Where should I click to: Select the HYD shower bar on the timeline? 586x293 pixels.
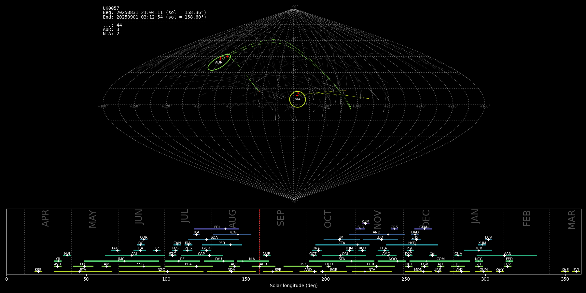(x=412, y=245)
